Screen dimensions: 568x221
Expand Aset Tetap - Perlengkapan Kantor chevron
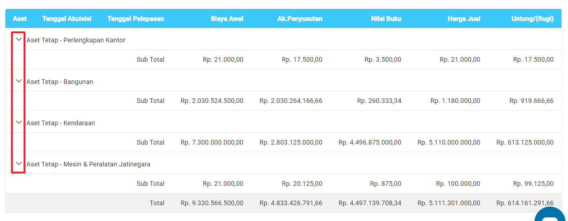coord(19,39)
